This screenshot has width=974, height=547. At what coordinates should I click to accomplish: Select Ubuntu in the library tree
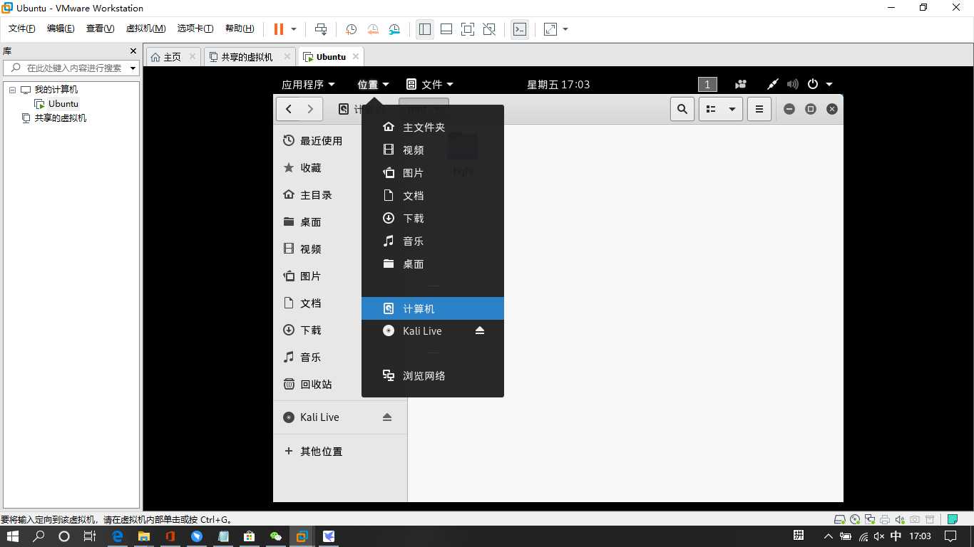tap(57, 104)
